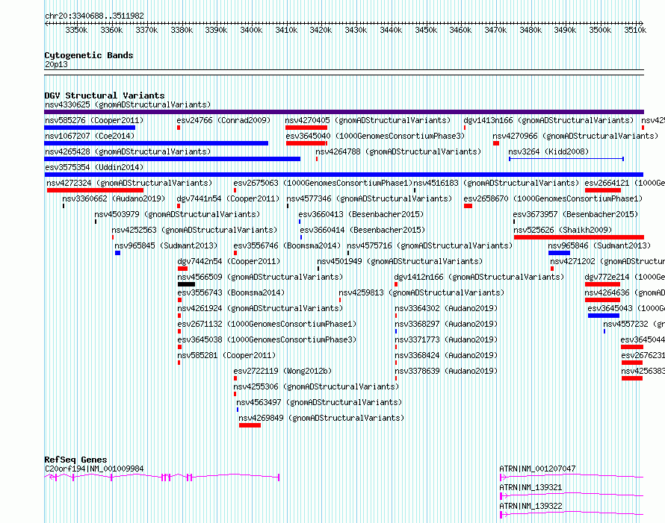
Task: Open nsv3371773 (Audano2019) label
Action: point(446,339)
